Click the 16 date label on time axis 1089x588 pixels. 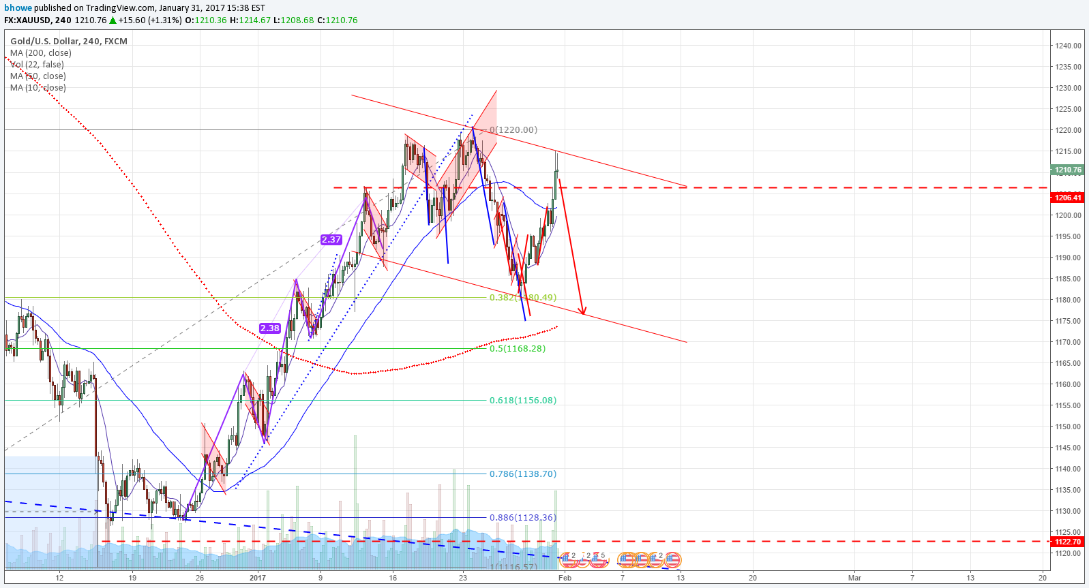[x=393, y=578]
